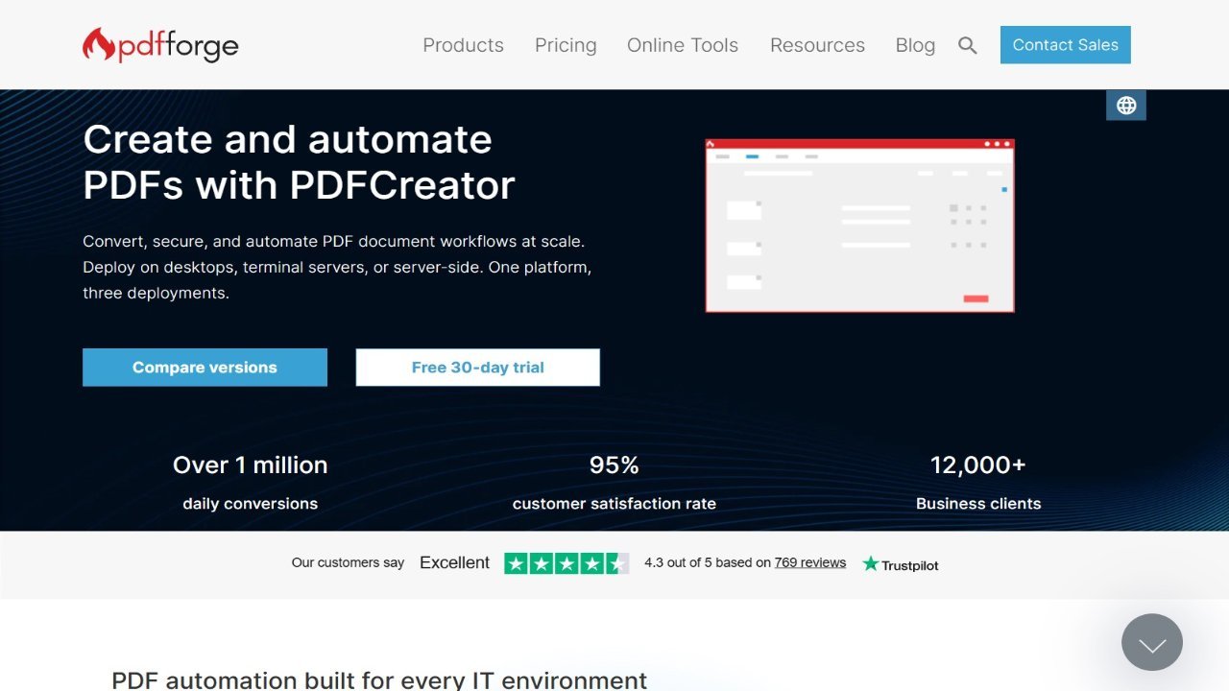Image resolution: width=1229 pixels, height=691 pixels.
Task: Open the Pricing page
Action: coord(566,45)
